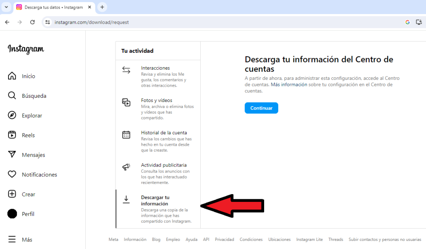Open Inicio home icon in sidebar
The height and width of the screenshot is (249, 426).
12,76
